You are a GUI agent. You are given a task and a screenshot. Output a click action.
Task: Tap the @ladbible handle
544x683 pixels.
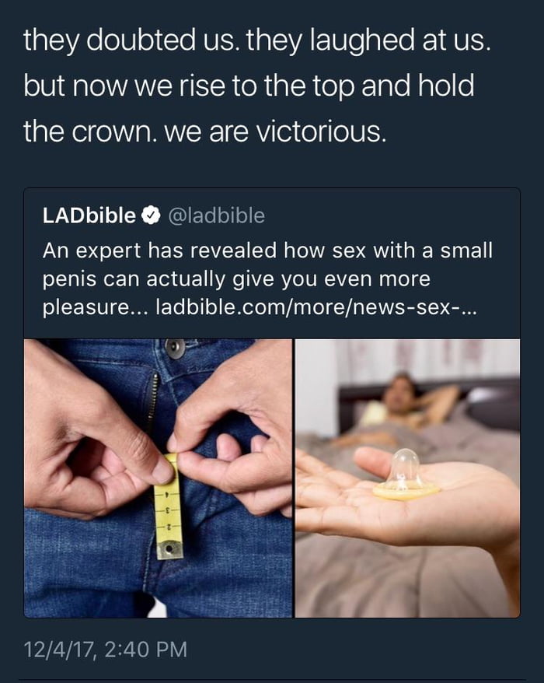[x=216, y=215]
